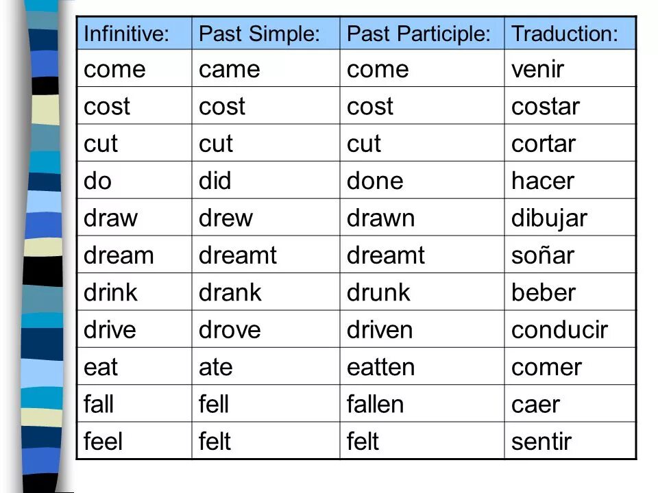Select the "Traduction:" header cell

tap(564, 34)
